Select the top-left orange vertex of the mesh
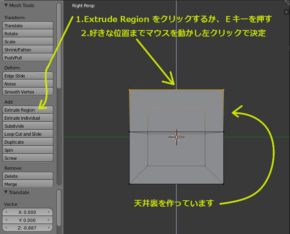 (129, 90)
